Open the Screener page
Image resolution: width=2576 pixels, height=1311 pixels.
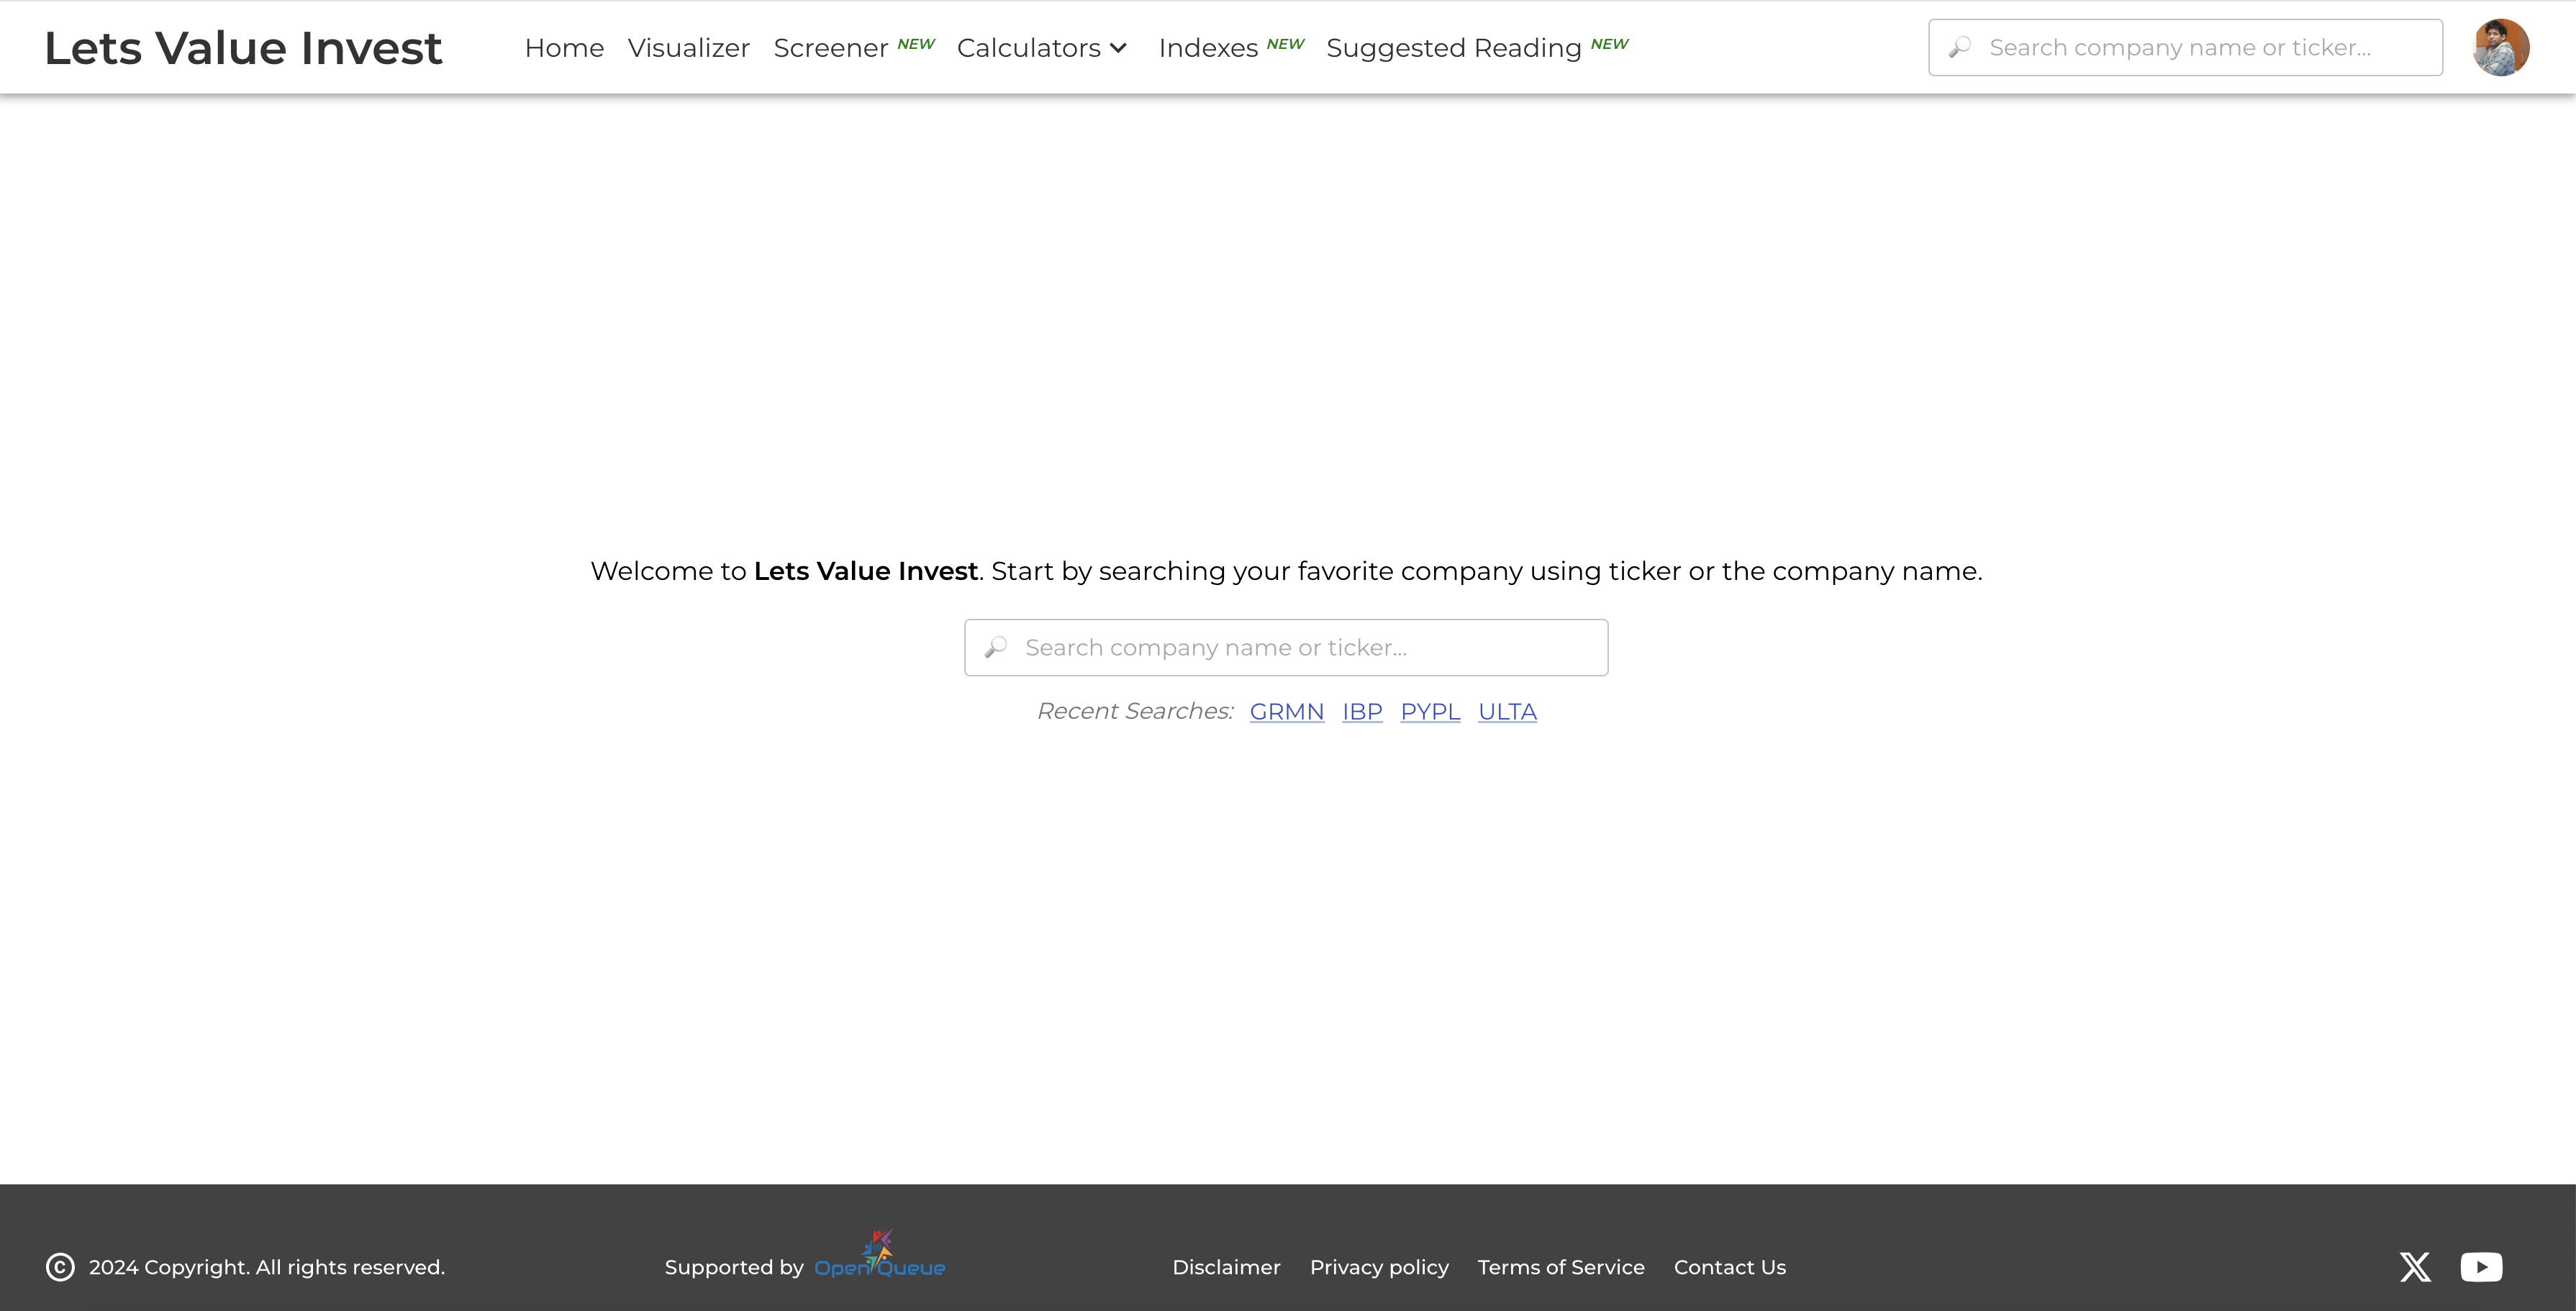[830, 48]
